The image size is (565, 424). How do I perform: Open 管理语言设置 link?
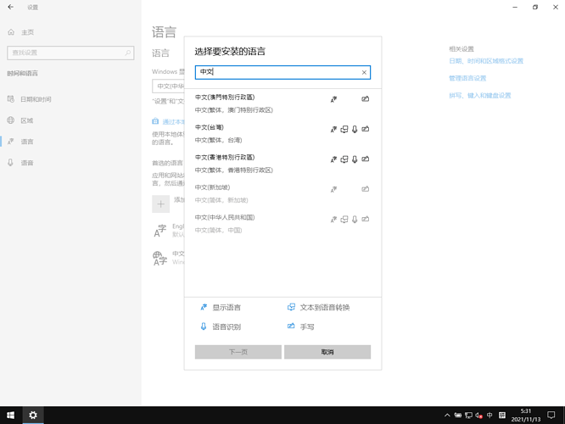coord(467,78)
